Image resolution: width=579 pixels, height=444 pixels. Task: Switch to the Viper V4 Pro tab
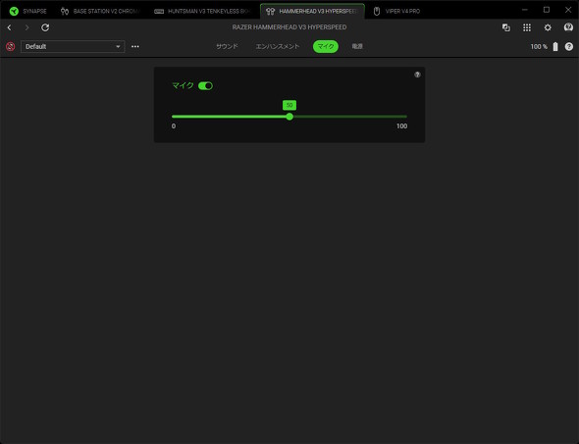pos(396,11)
